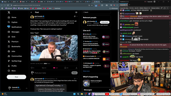171x96 pixels.
Task: Expand the More menu in sidebar
Action: [12, 71]
